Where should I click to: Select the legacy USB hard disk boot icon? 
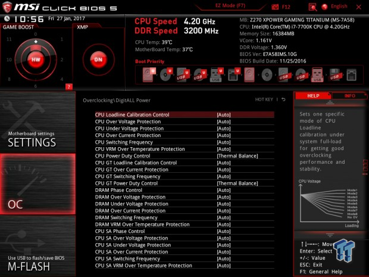284,74
